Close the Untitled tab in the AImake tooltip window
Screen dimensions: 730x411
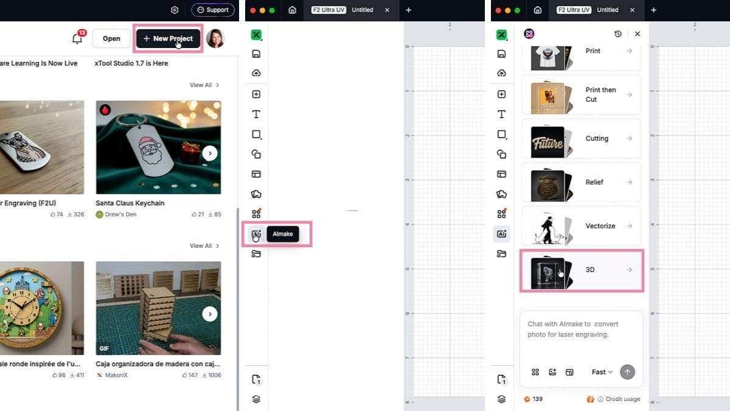tap(388, 10)
